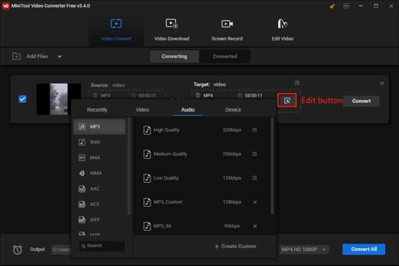Viewport: 399px width, 266px height.
Task: Select High Quality 320kbps preset
Action: coord(201,130)
